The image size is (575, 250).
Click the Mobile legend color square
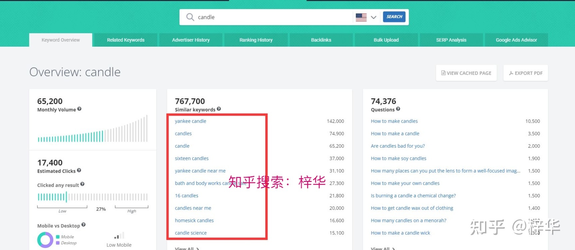pyautogui.click(x=58, y=237)
